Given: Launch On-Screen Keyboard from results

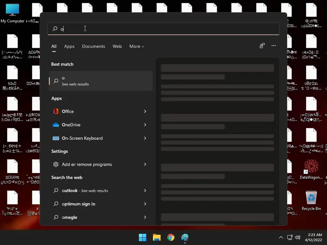Looking at the screenshot, I should (101, 138).
